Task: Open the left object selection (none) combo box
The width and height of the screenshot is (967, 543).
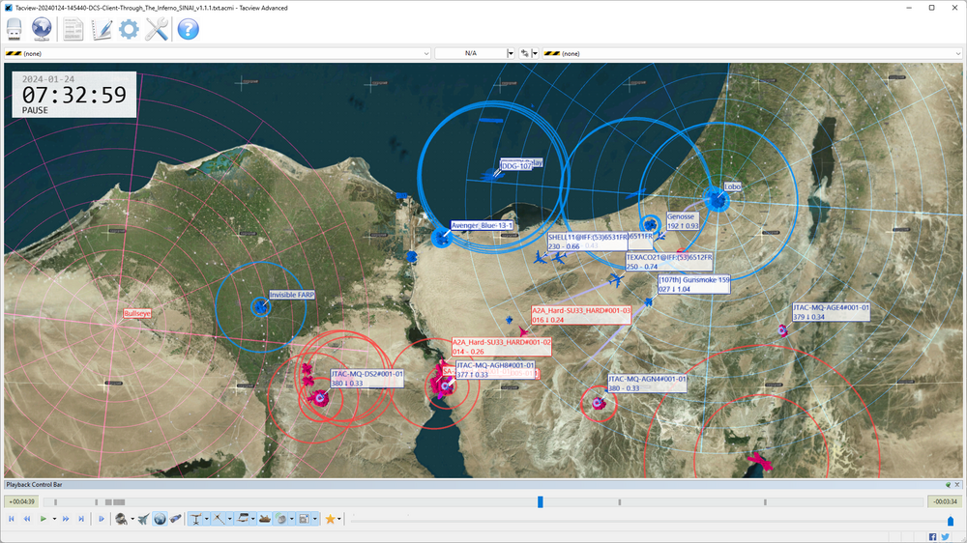Action: [x=217, y=53]
